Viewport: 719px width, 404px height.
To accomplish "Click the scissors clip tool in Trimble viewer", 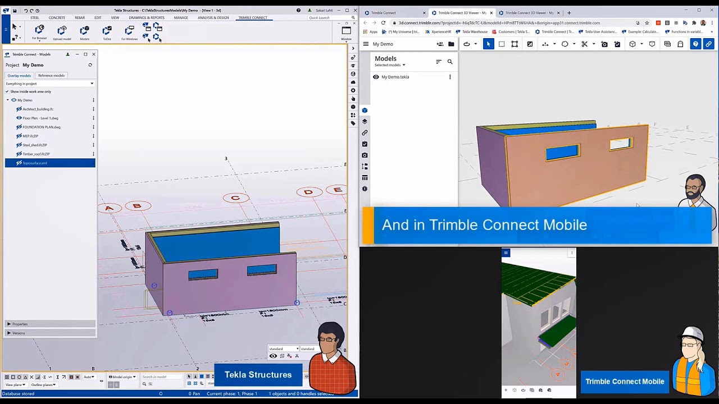I will point(585,44).
